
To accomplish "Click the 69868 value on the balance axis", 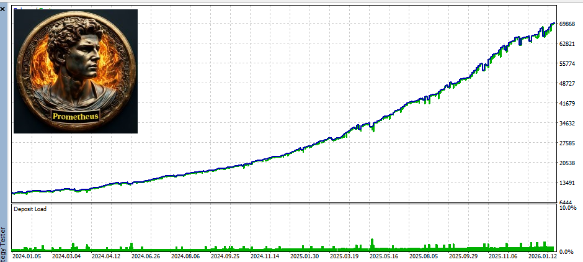I will coord(567,24).
